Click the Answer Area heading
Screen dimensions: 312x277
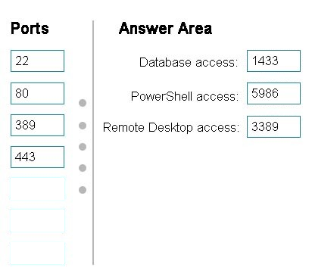coord(165,28)
